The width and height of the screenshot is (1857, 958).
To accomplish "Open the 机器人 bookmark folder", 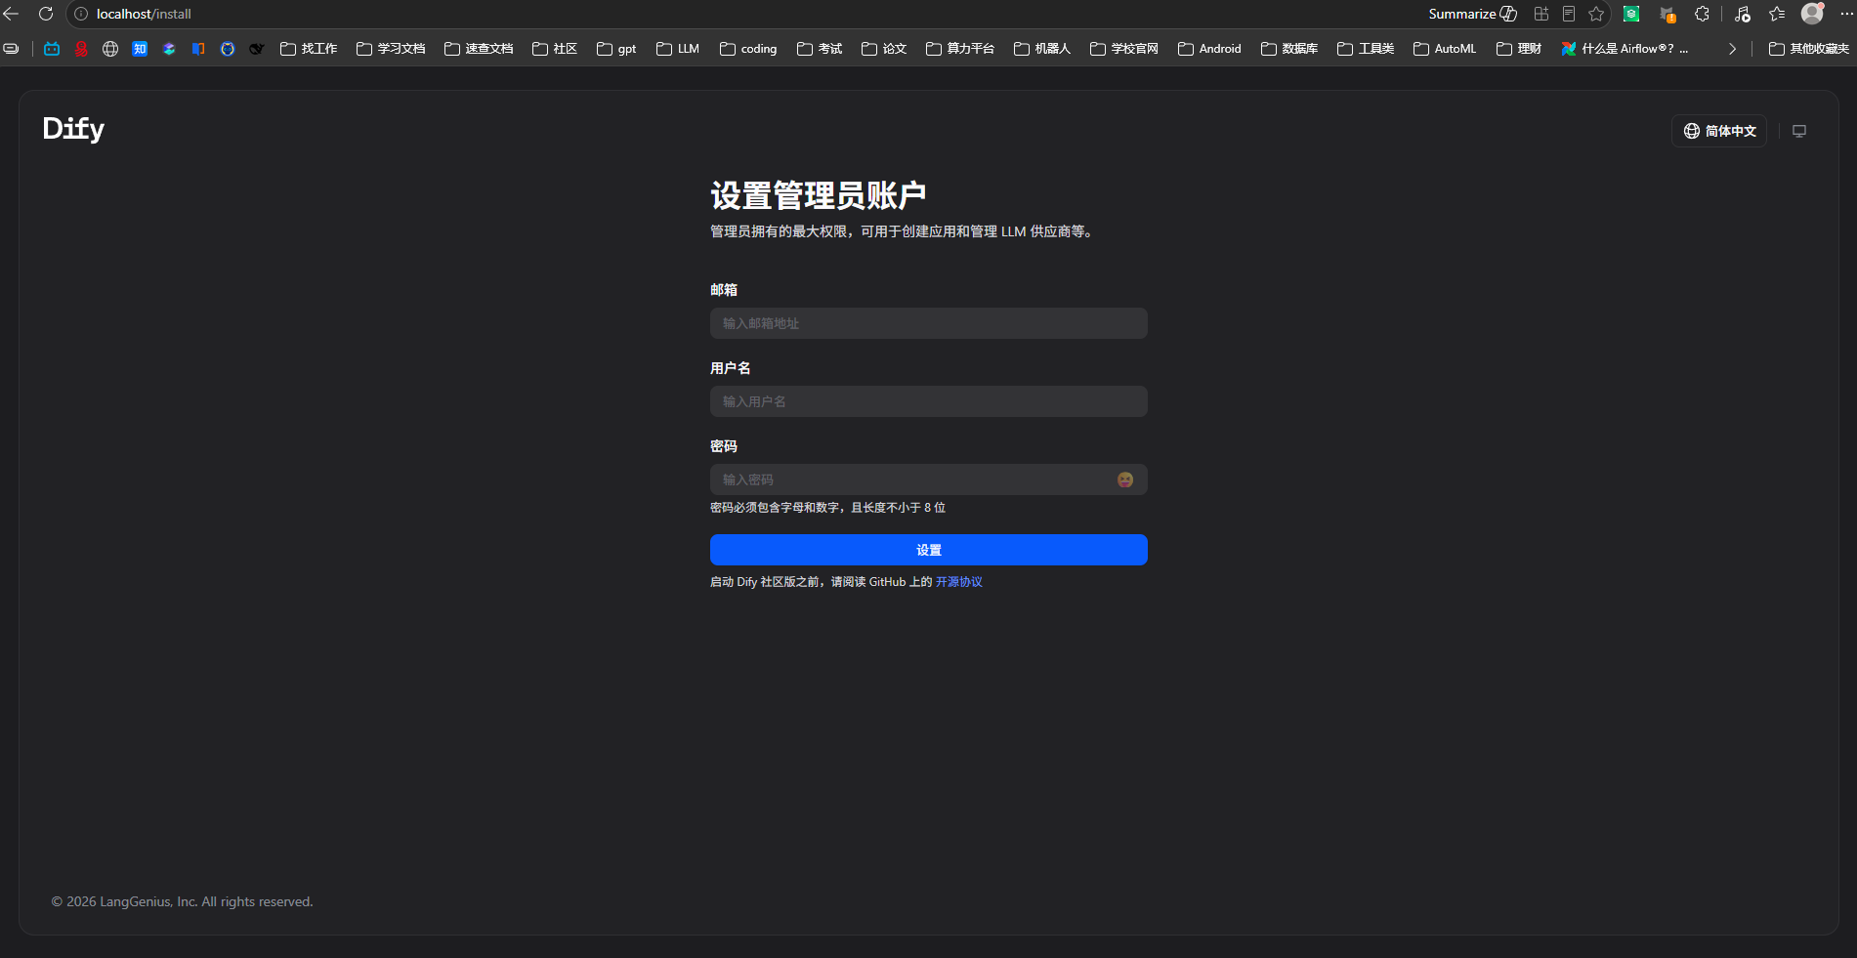I will 1042,49.
